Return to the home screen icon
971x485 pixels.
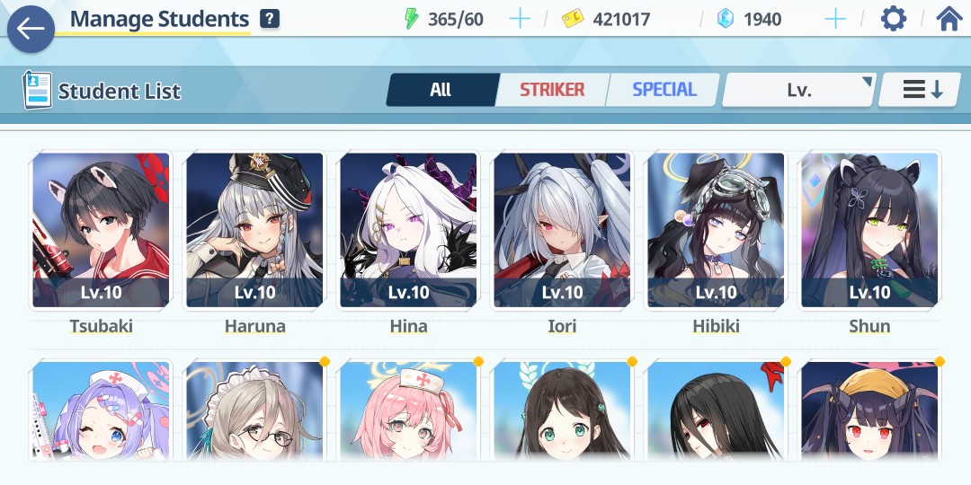(x=949, y=19)
